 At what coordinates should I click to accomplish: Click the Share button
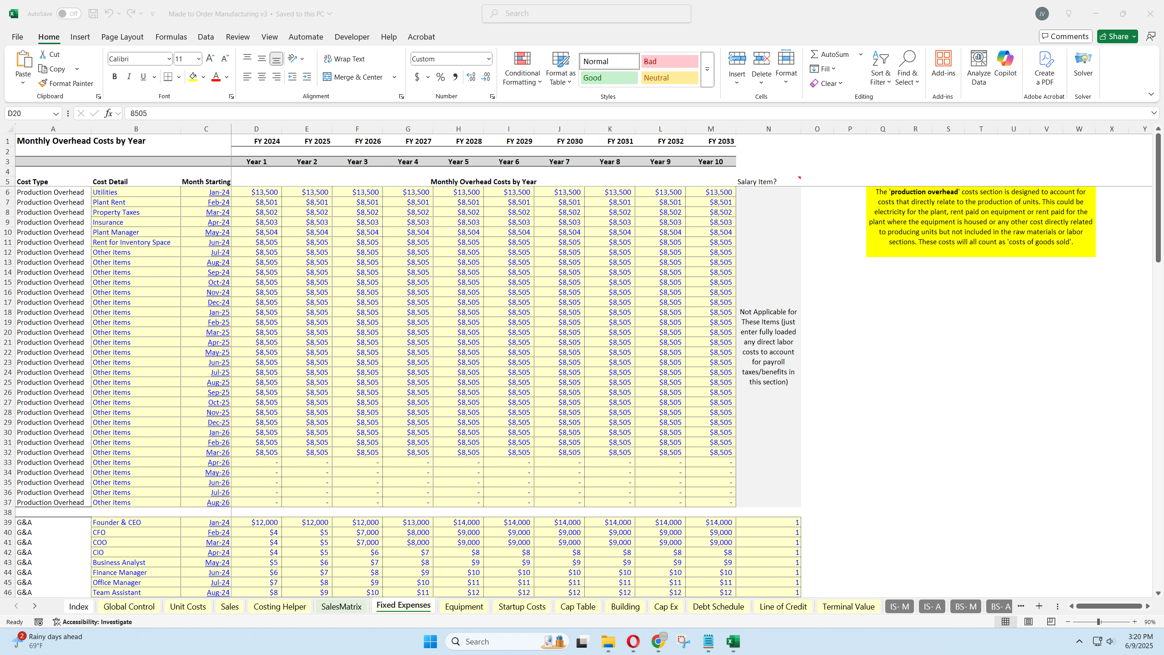click(x=1116, y=36)
